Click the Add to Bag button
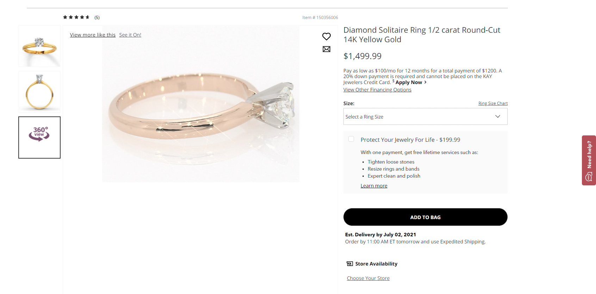 425,217
